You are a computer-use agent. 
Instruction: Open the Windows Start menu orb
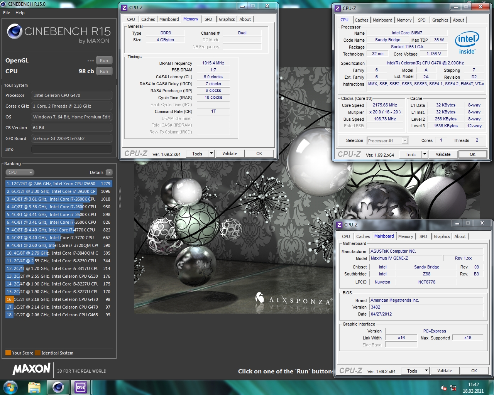10,387
